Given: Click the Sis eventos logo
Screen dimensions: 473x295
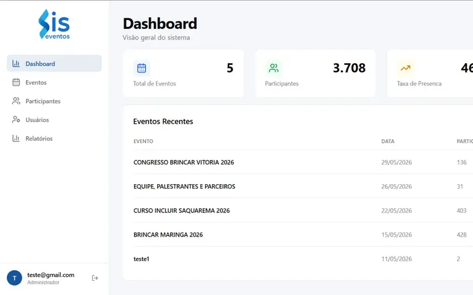Looking at the screenshot, I should (x=54, y=24).
